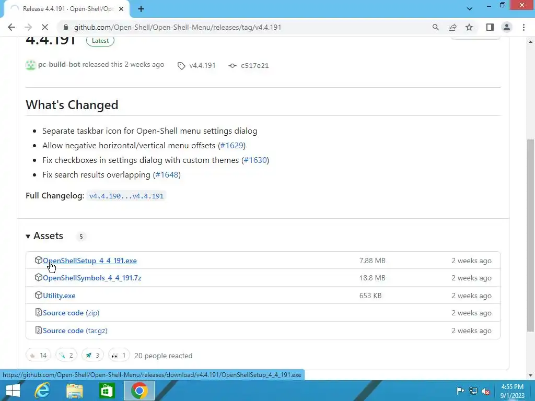The height and width of the screenshot is (401, 535).
Task: Click the Chrome taskbar icon
Action: tap(139, 391)
